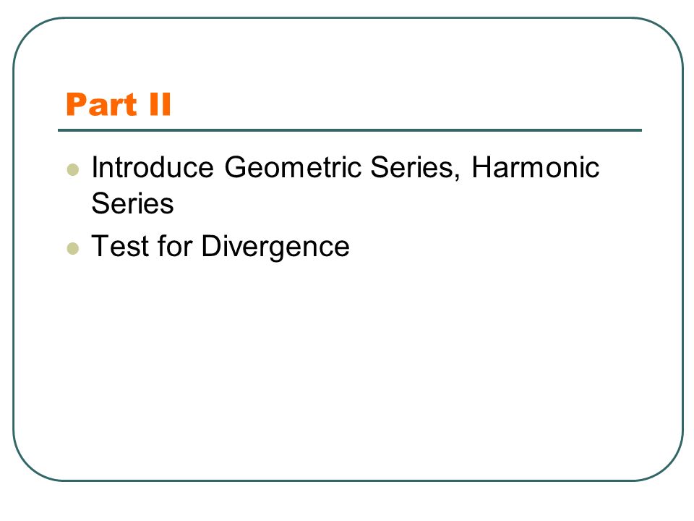
Task: Click the bullet dot beside "Test for Divergence"
Action: click(x=72, y=248)
